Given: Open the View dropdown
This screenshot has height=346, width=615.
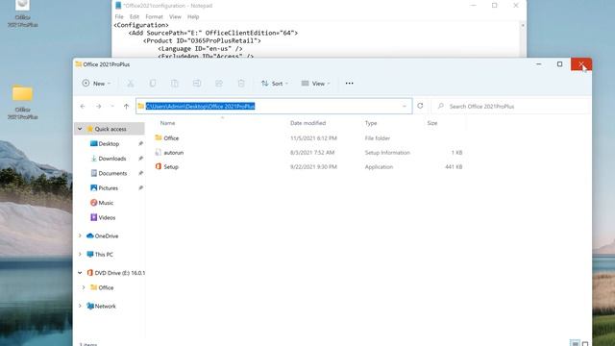Looking at the screenshot, I should [315, 84].
